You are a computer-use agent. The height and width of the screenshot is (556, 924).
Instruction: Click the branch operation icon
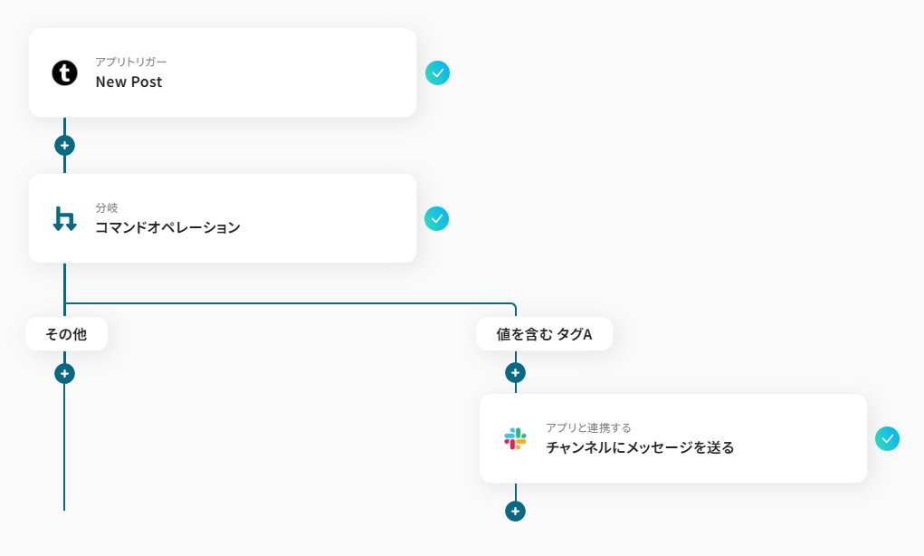[64, 218]
